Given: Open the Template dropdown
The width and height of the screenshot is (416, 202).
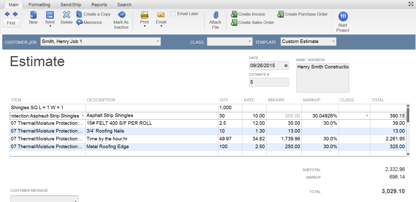Looking at the screenshot, I should [333, 42].
